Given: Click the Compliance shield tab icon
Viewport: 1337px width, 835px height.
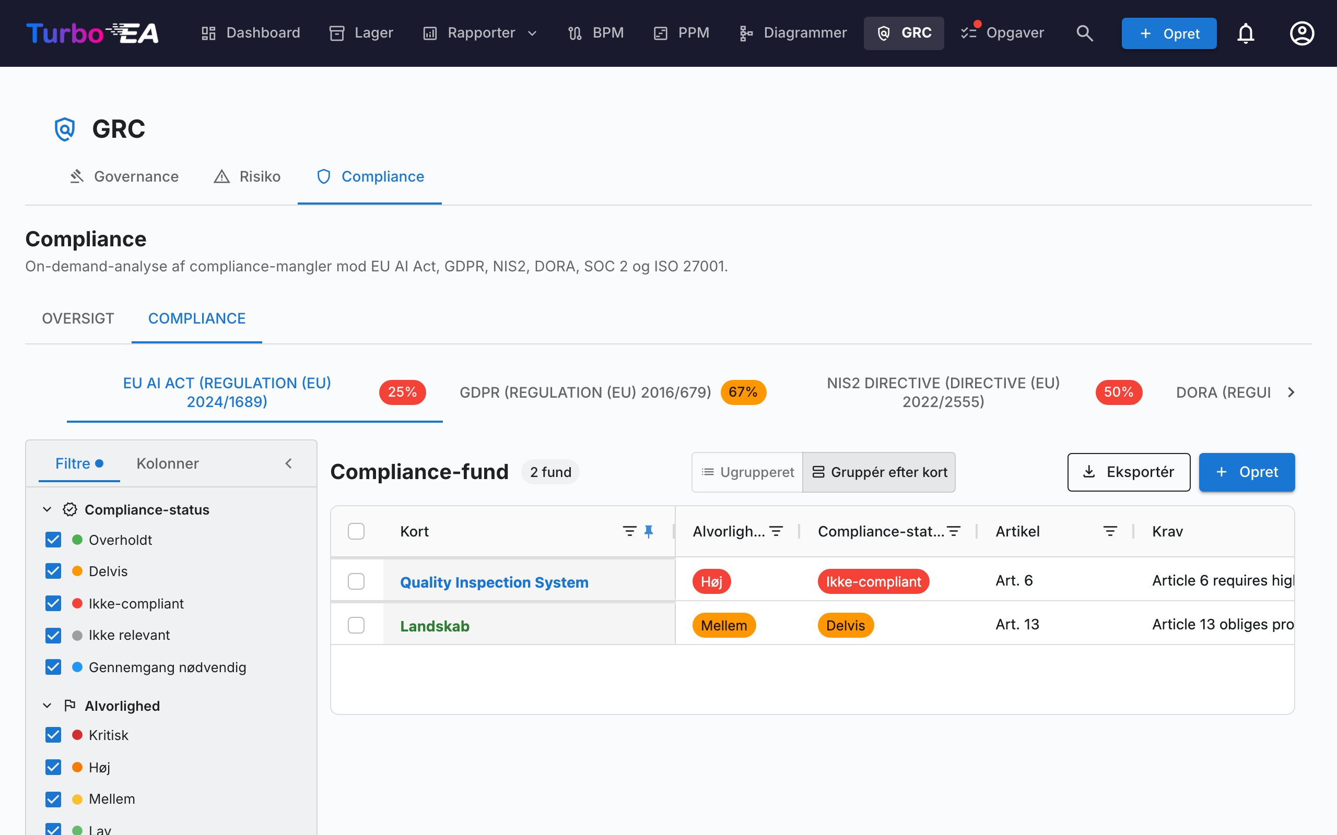Looking at the screenshot, I should click(x=324, y=176).
